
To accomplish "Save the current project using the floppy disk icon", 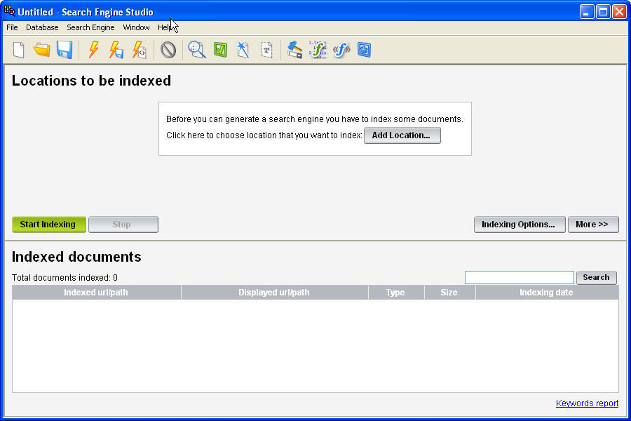I will point(65,49).
